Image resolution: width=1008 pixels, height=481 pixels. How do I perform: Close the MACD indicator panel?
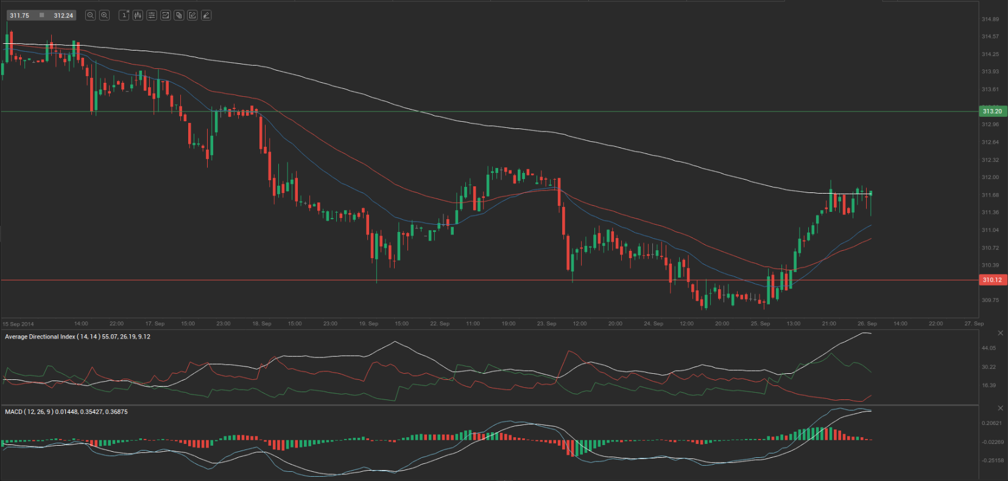(1000, 408)
